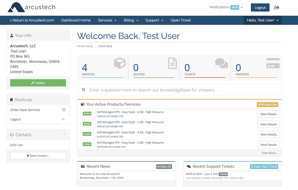Click the tickets chat bubbles icon
Image resolution: width=298 pixels, height=190 pixels.
(222, 63)
